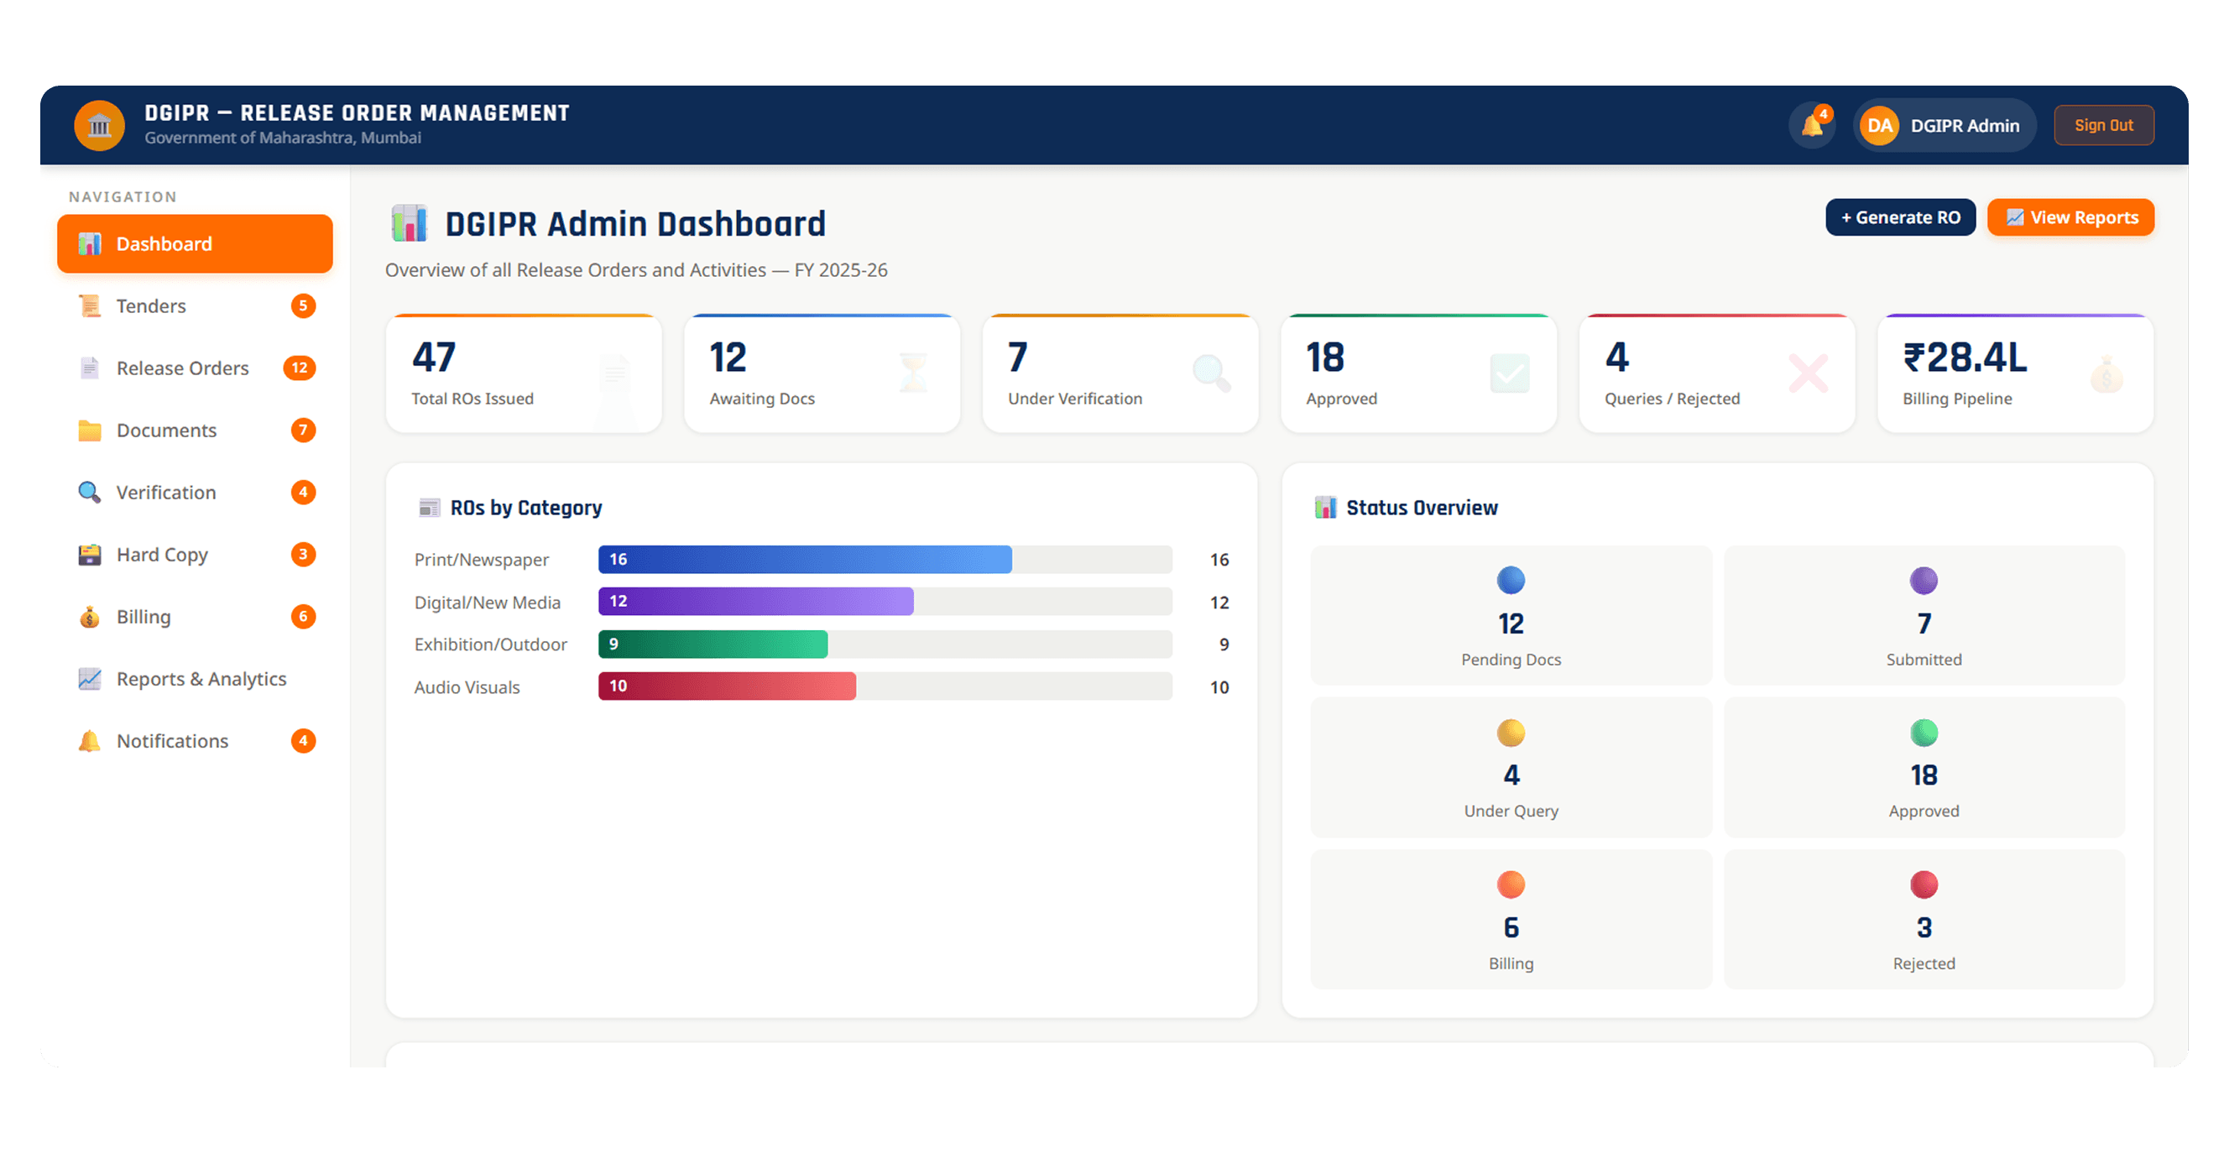2229x1153 pixels.
Task: Select Reports & Analytics in sidebar
Action: [x=195, y=680]
